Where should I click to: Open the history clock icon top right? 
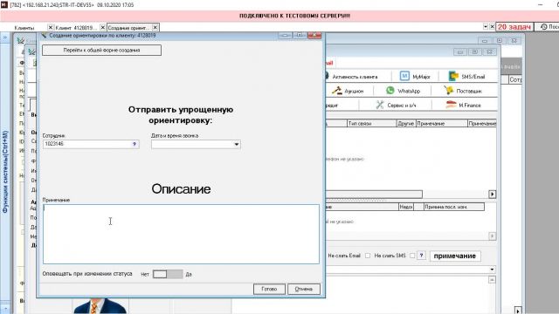coord(543,27)
